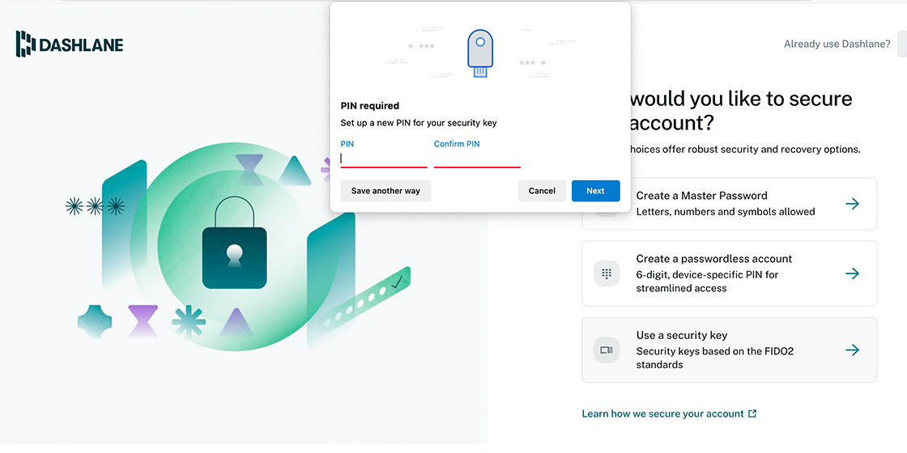Focus the PIN input field
The height and width of the screenshot is (453, 907).
(384, 159)
